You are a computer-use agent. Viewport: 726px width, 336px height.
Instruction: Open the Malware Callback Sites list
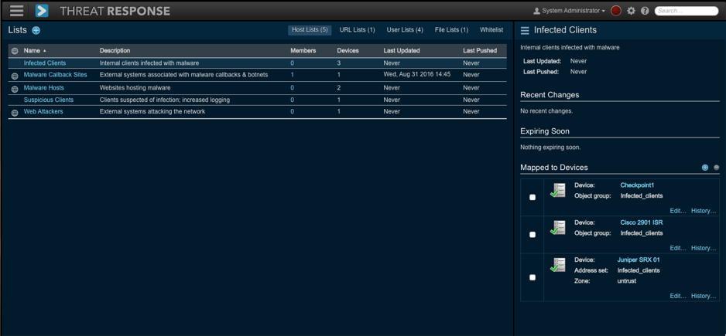coord(55,75)
